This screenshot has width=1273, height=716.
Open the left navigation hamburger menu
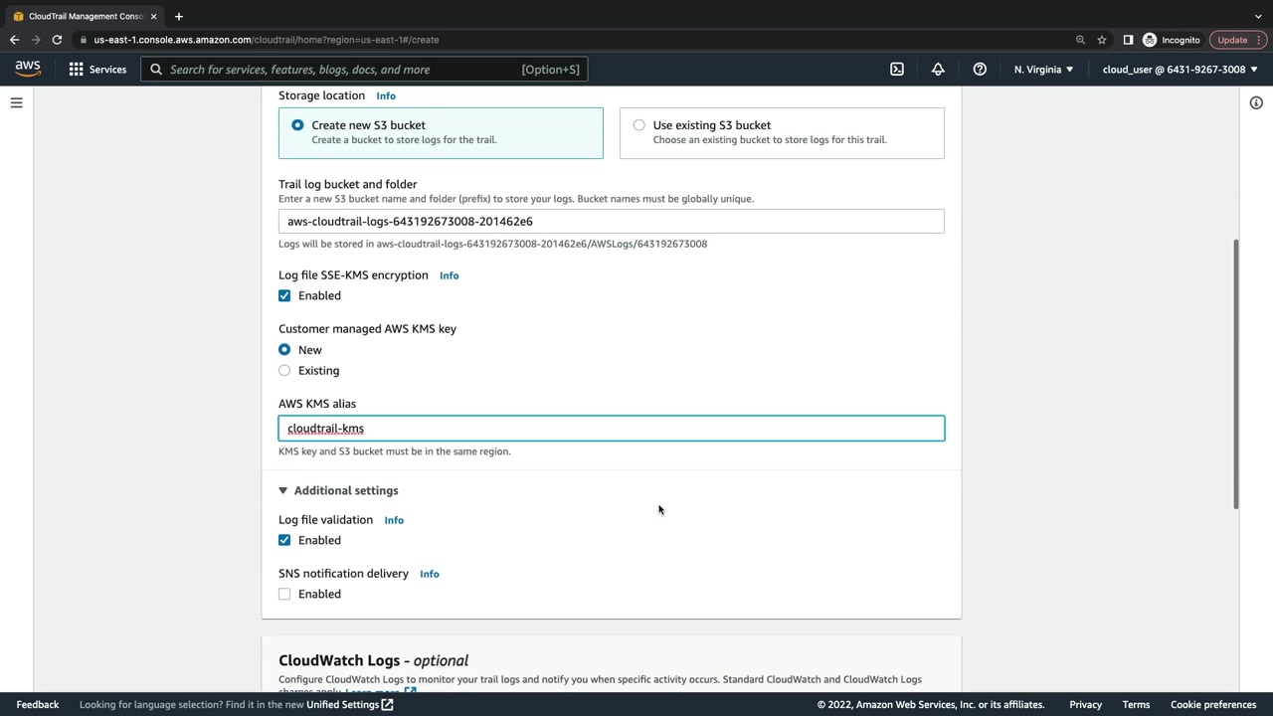click(17, 102)
